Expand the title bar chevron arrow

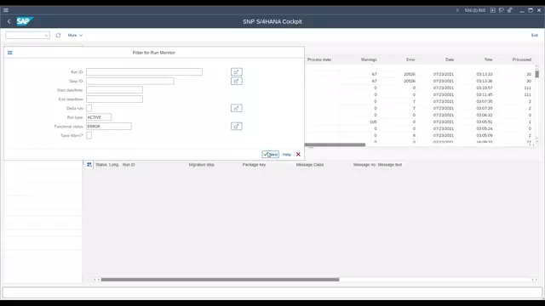click(x=457, y=10)
